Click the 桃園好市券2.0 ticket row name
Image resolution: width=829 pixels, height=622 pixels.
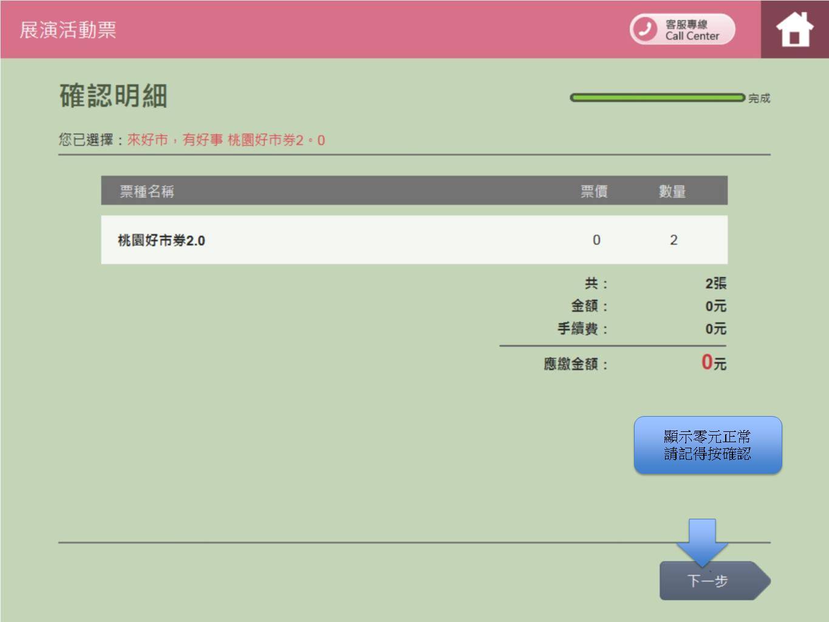pos(162,241)
